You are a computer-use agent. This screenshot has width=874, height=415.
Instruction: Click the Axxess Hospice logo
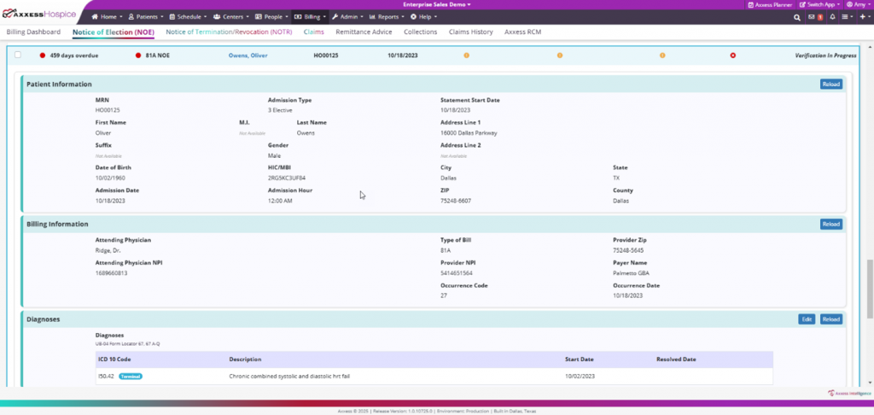[x=38, y=15]
